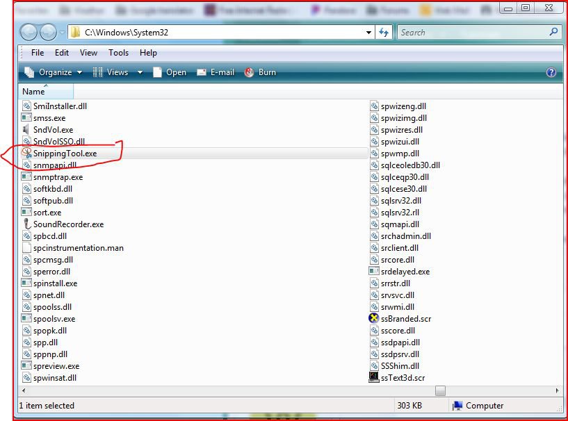Click the C:\Windows\System32 address path

click(127, 33)
